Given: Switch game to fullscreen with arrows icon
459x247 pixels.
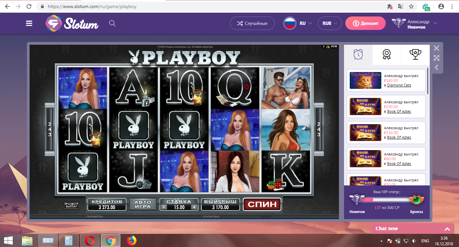Looking at the screenshot, I should (436, 58).
